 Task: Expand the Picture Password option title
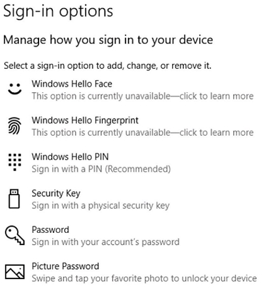coord(66,266)
